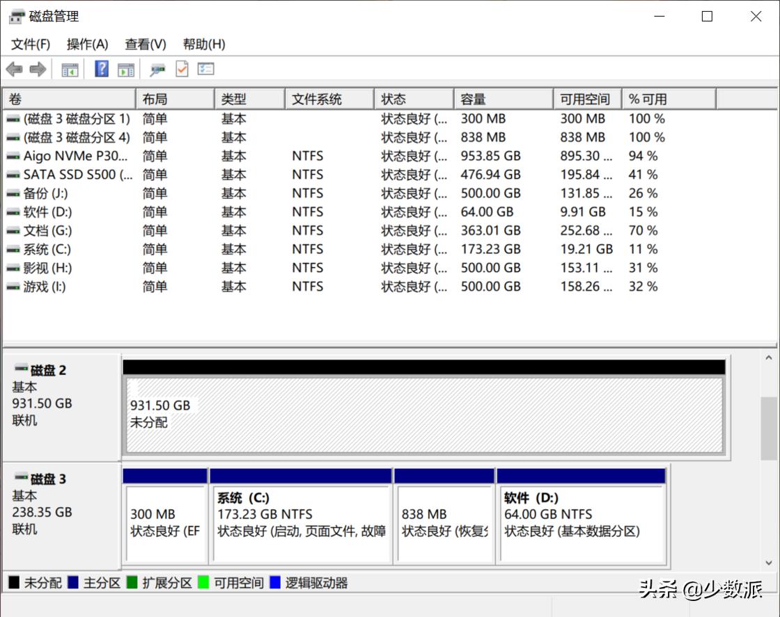Click the Back navigation arrow
The height and width of the screenshot is (617, 780).
point(15,69)
